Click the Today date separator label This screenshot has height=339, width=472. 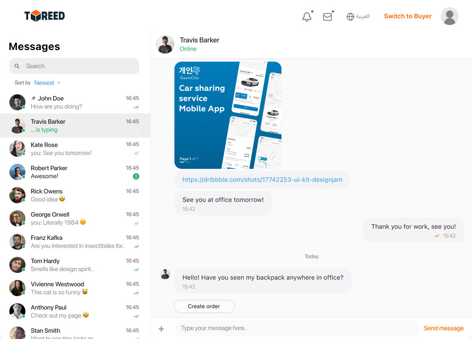(x=311, y=256)
